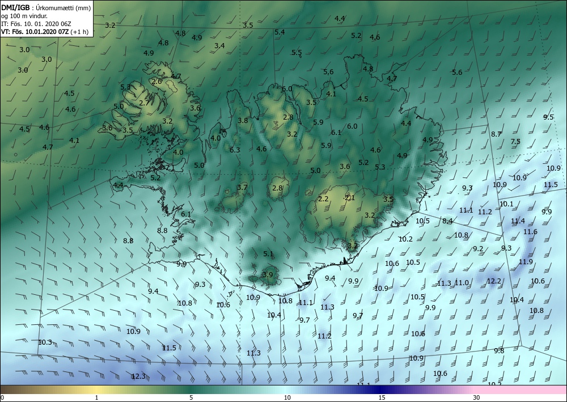Click the 2.1 value on the large glacier
This screenshot has height=402, width=567.
click(x=350, y=197)
